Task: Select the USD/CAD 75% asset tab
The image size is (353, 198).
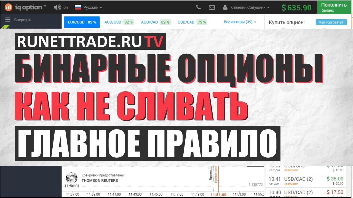Action: [192, 22]
